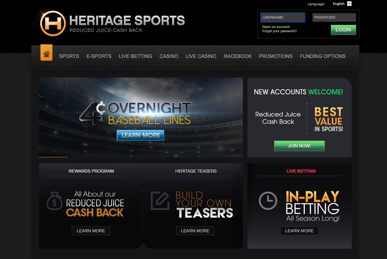
Task: Open the Language dropdown arrow
Action: click(349, 4)
